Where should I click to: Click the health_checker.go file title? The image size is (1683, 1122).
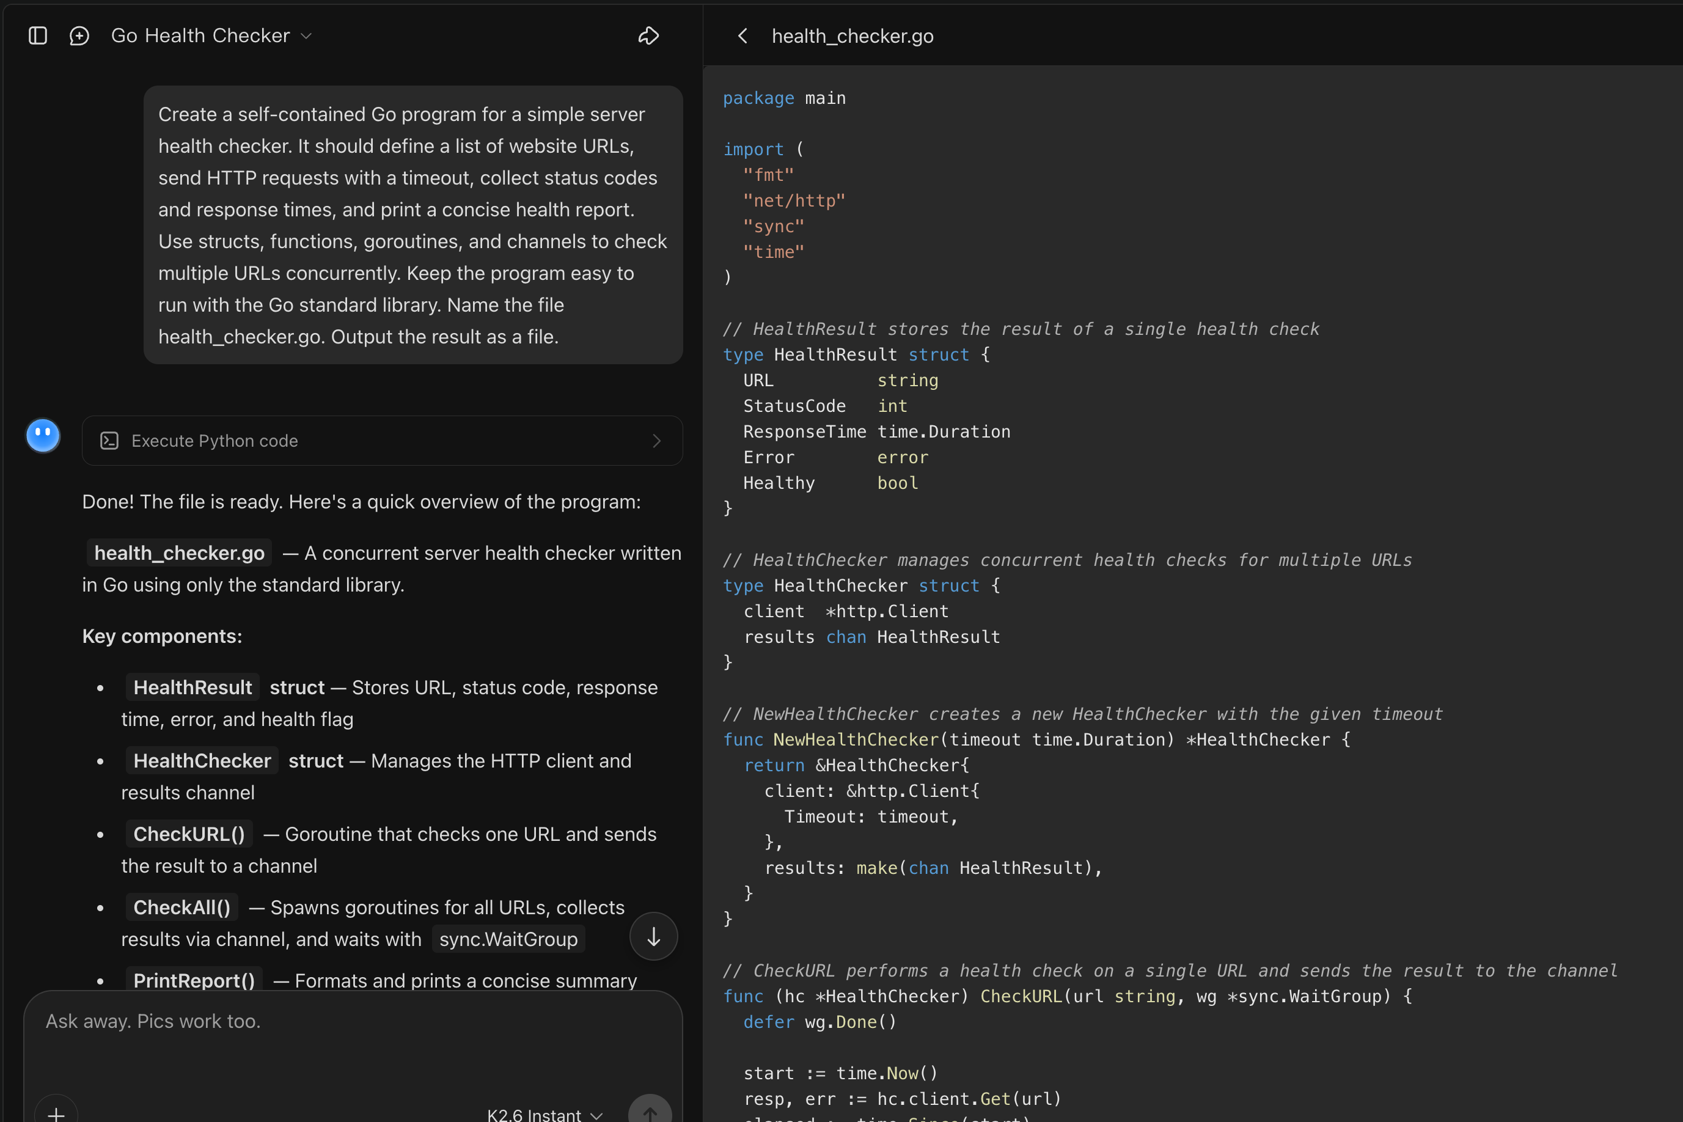[x=853, y=36]
